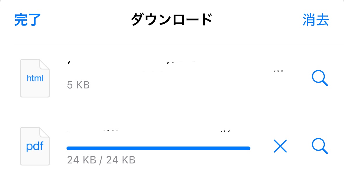Tap 消去 to clear the downloads
The height and width of the screenshot is (190, 344).
click(316, 20)
